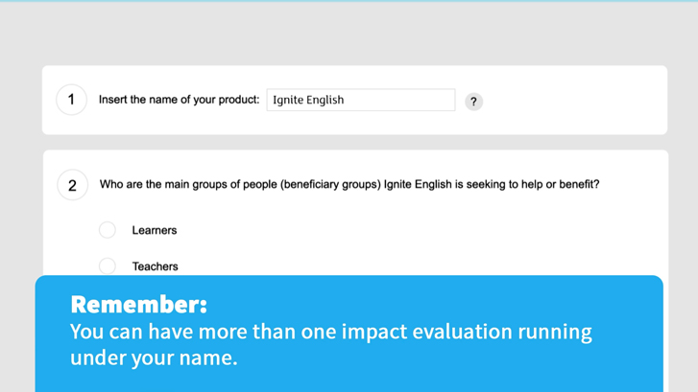Click the 'under your name.' banner line
Image resolution: width=698 pixels, height=392 pixels.
pos(154,357)
